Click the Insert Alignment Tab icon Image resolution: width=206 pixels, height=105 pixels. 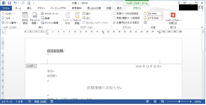click(145, 23)
